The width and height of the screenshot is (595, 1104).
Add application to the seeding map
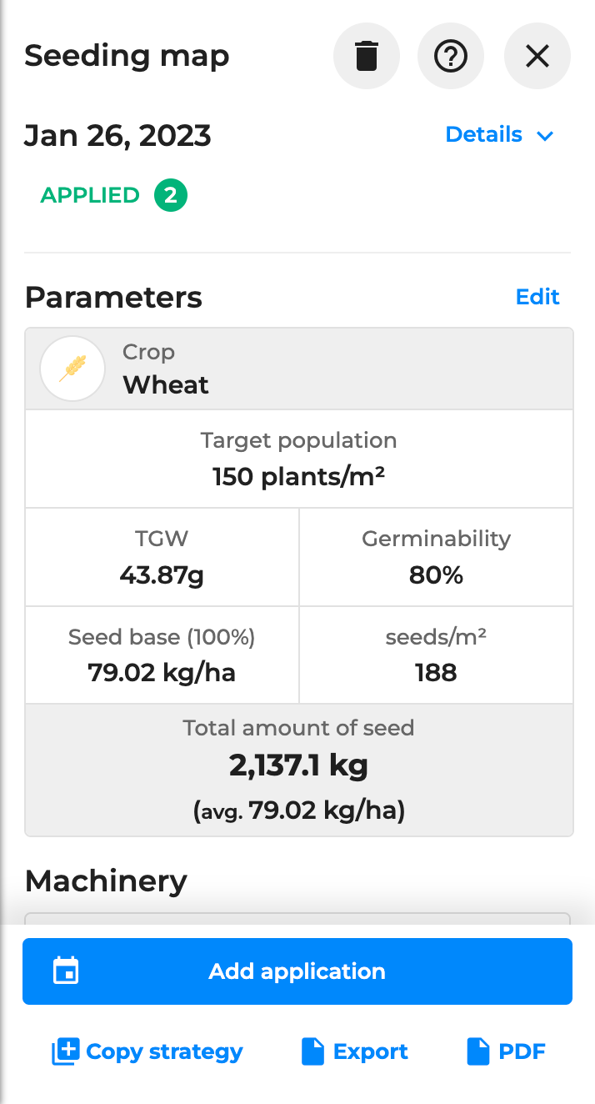click(x=297, y=971)
